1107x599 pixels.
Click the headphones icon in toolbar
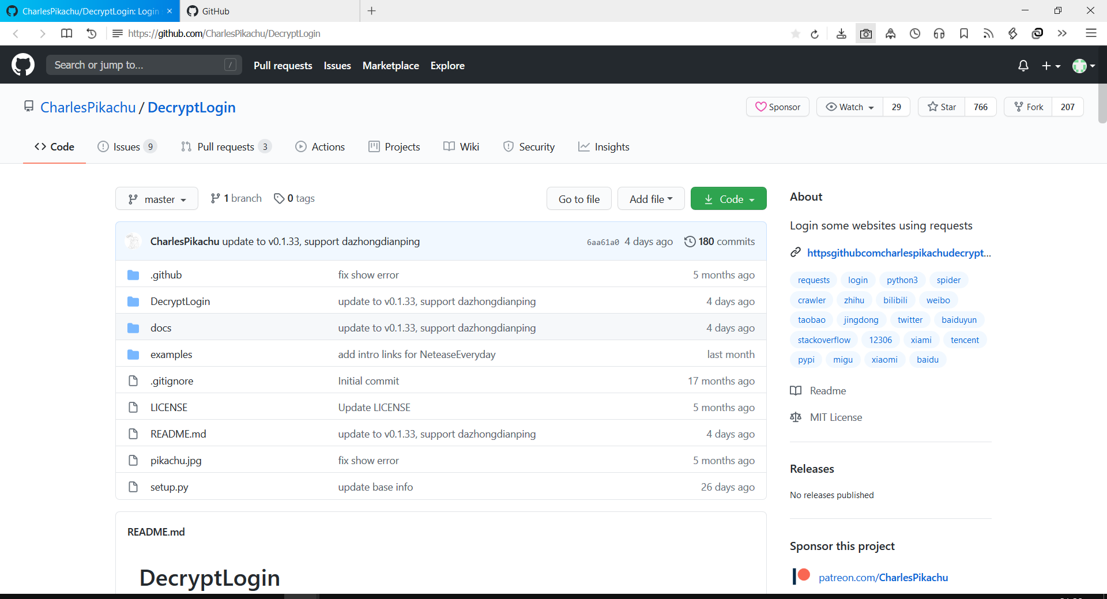(939, 33)
